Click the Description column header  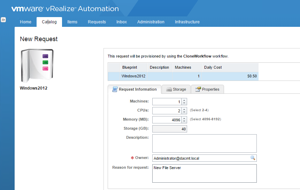(x=160, y=67)
